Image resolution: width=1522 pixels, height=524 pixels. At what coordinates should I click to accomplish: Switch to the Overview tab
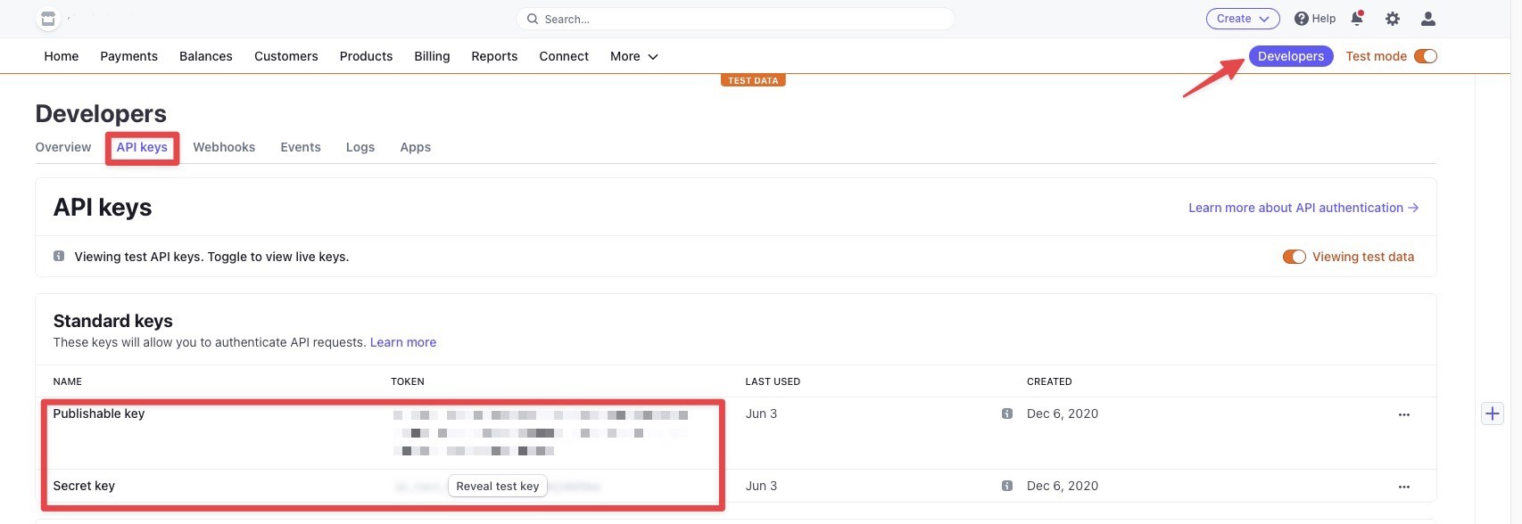click(x=63, y=147)
